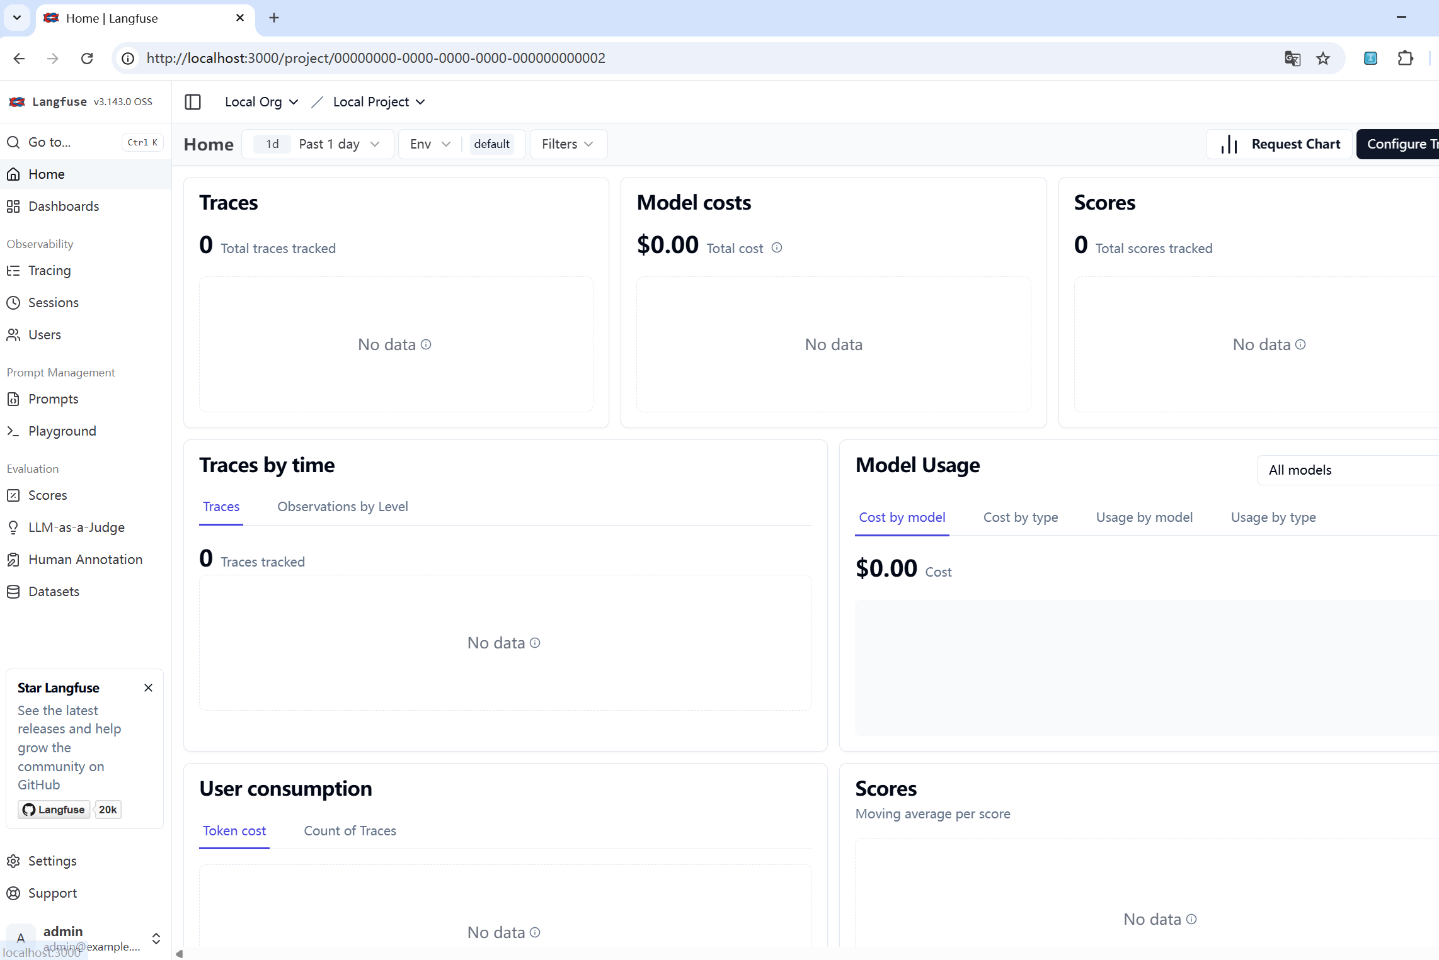Viewport: 1439px width, 960px height.
Task: Open the Human Annotation page
Action: click(x=85, y=559)
